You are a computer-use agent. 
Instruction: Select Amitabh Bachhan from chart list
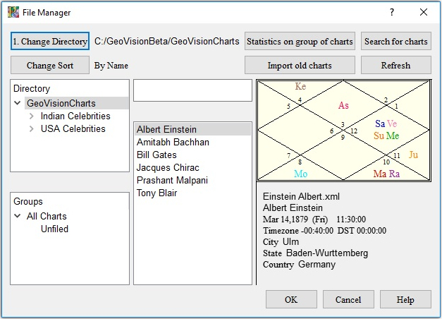click(x=173, y=143)
